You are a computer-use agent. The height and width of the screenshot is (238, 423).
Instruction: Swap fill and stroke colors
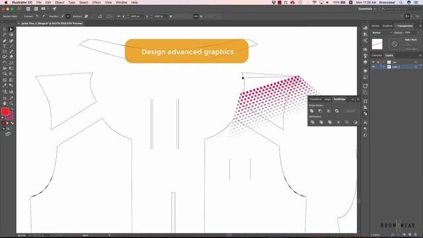coord(12,109)
